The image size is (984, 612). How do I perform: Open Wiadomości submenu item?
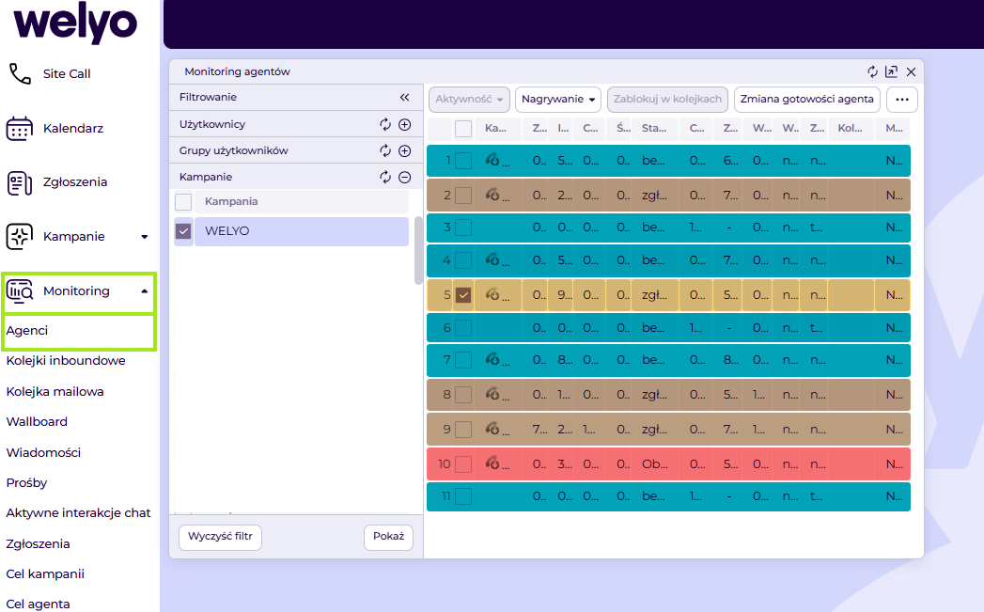pos(43,452)
